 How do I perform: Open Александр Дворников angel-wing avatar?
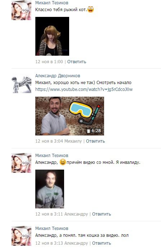coord(21,83)
